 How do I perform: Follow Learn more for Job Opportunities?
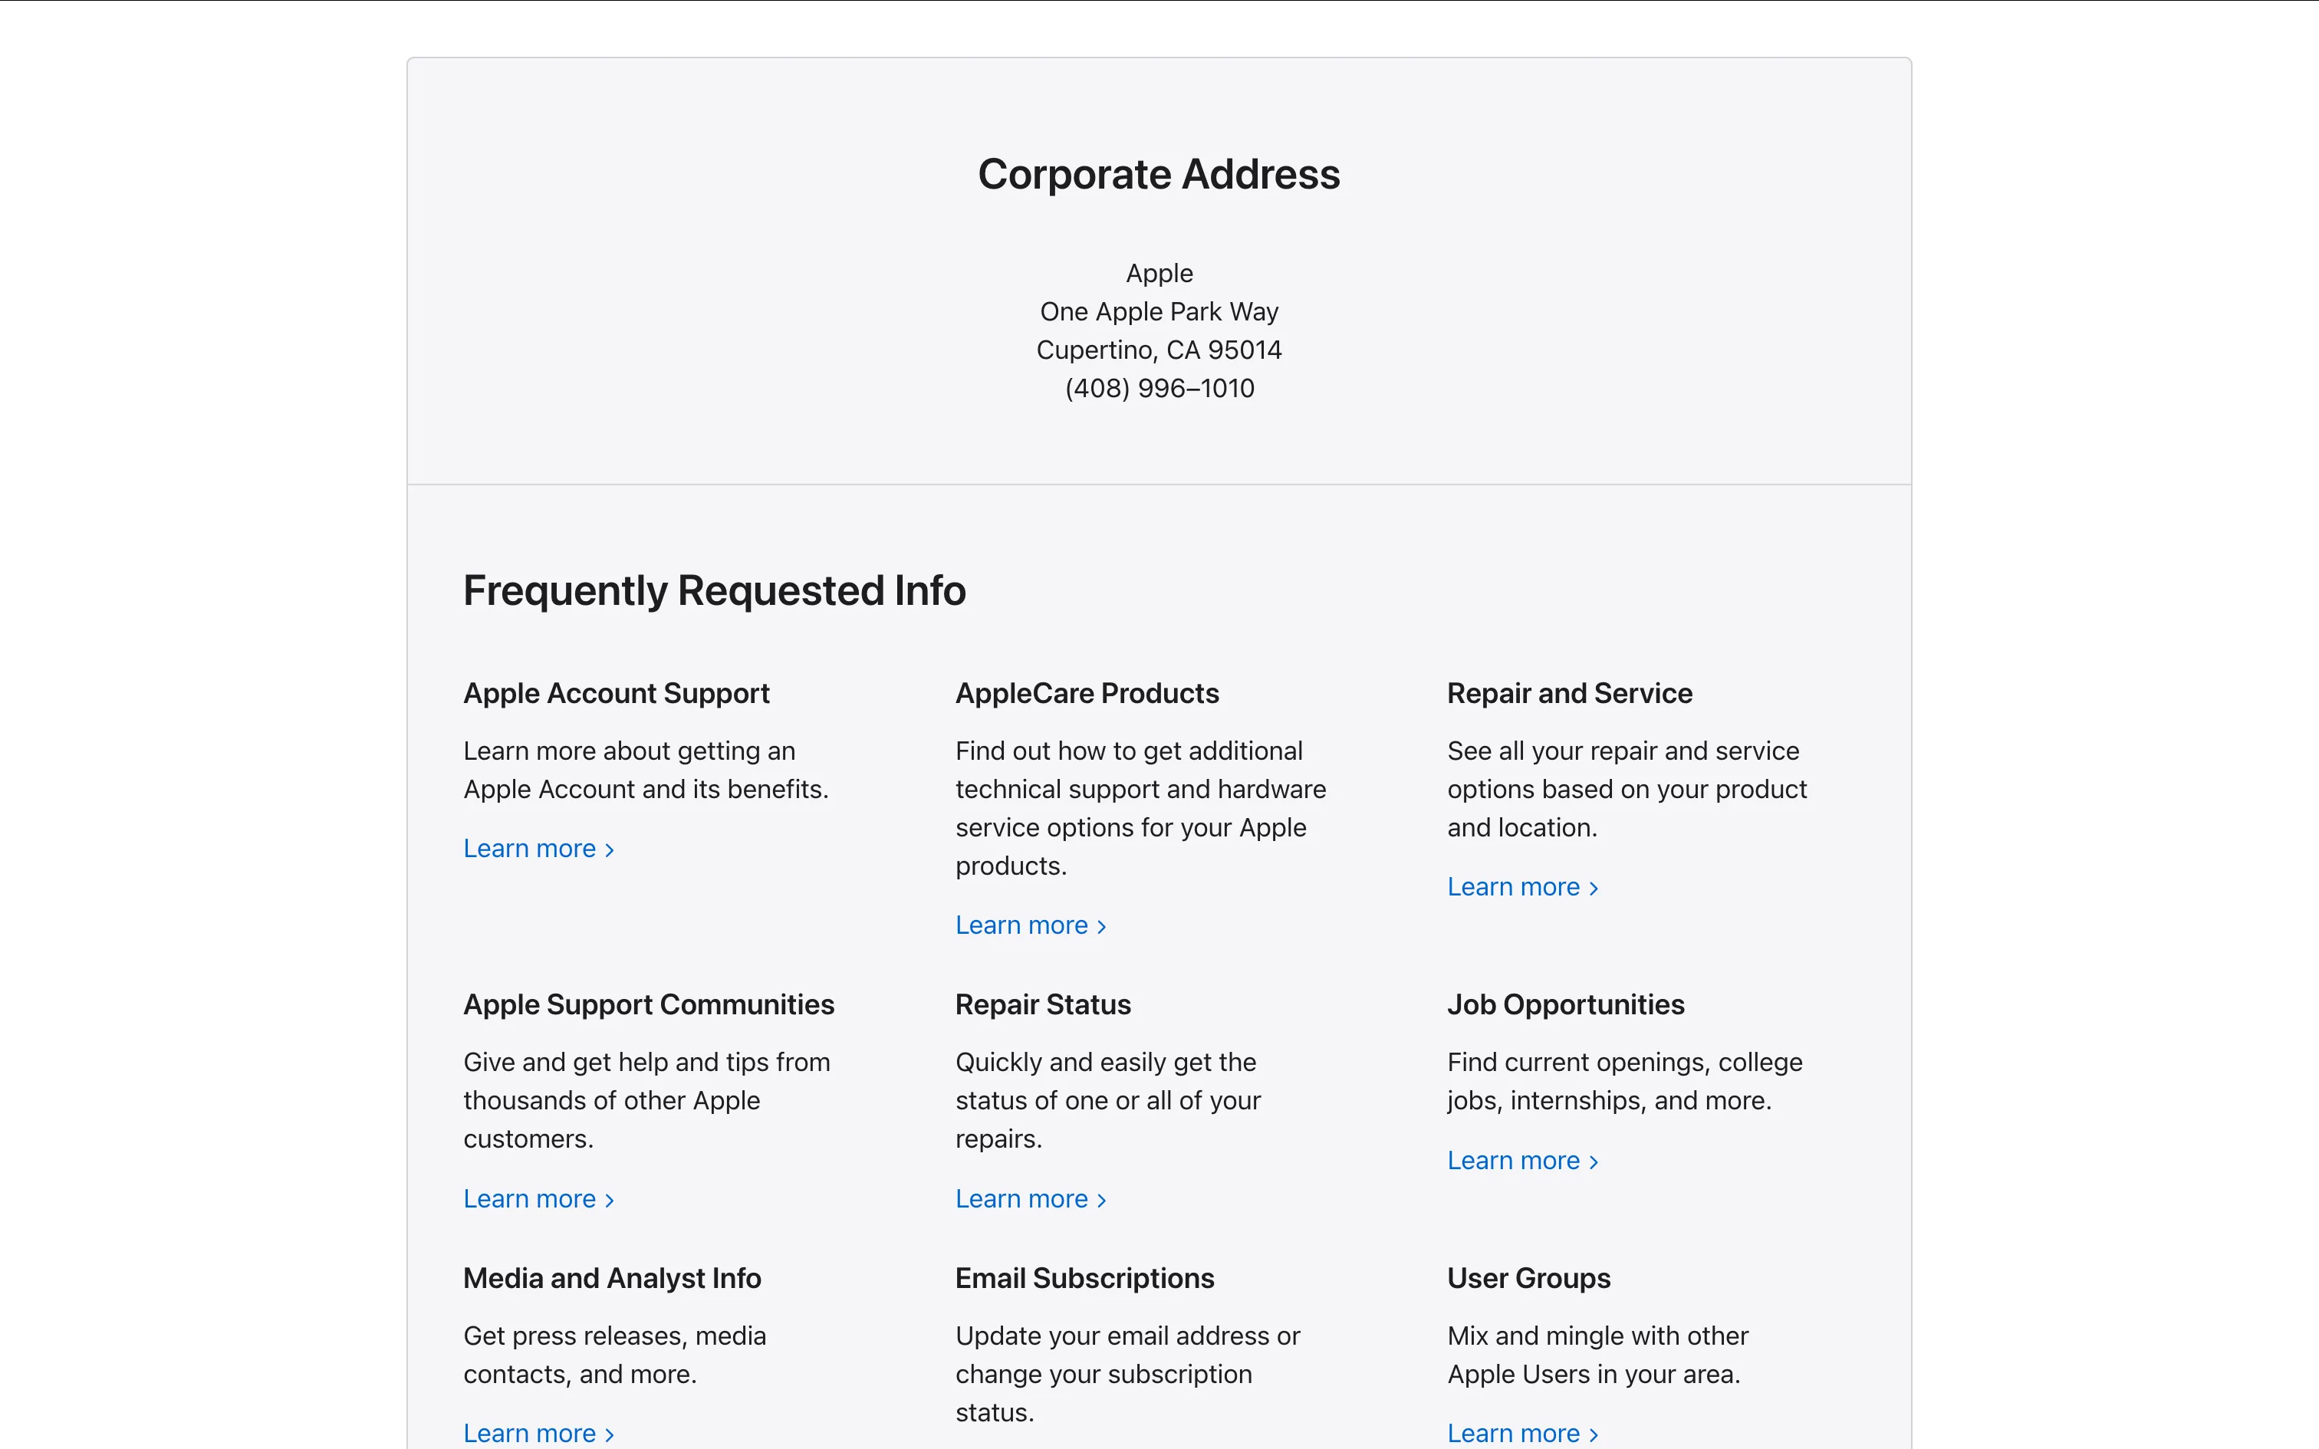(x=1521, y=1161)
